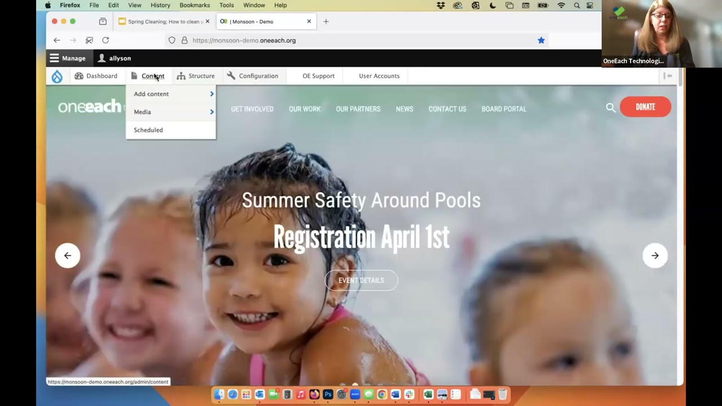The width and height of the screenshot is (722, 406).
Task: Open the Firefox Bookmarks menu
Action: click(x=195, y=5)
